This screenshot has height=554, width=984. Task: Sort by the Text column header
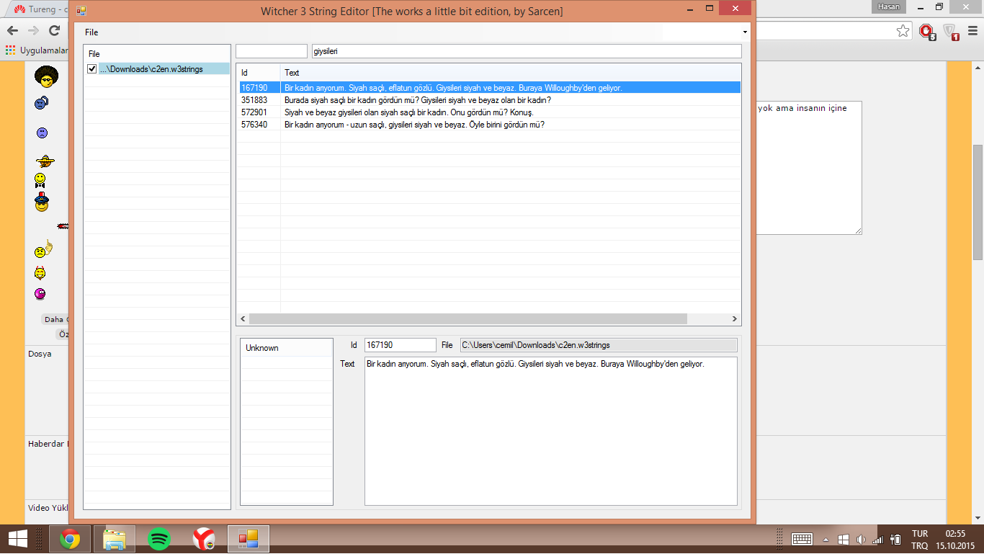pyautogui.click(x=511, y=72)
